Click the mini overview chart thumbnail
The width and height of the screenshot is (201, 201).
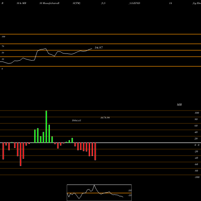(99, 193)
